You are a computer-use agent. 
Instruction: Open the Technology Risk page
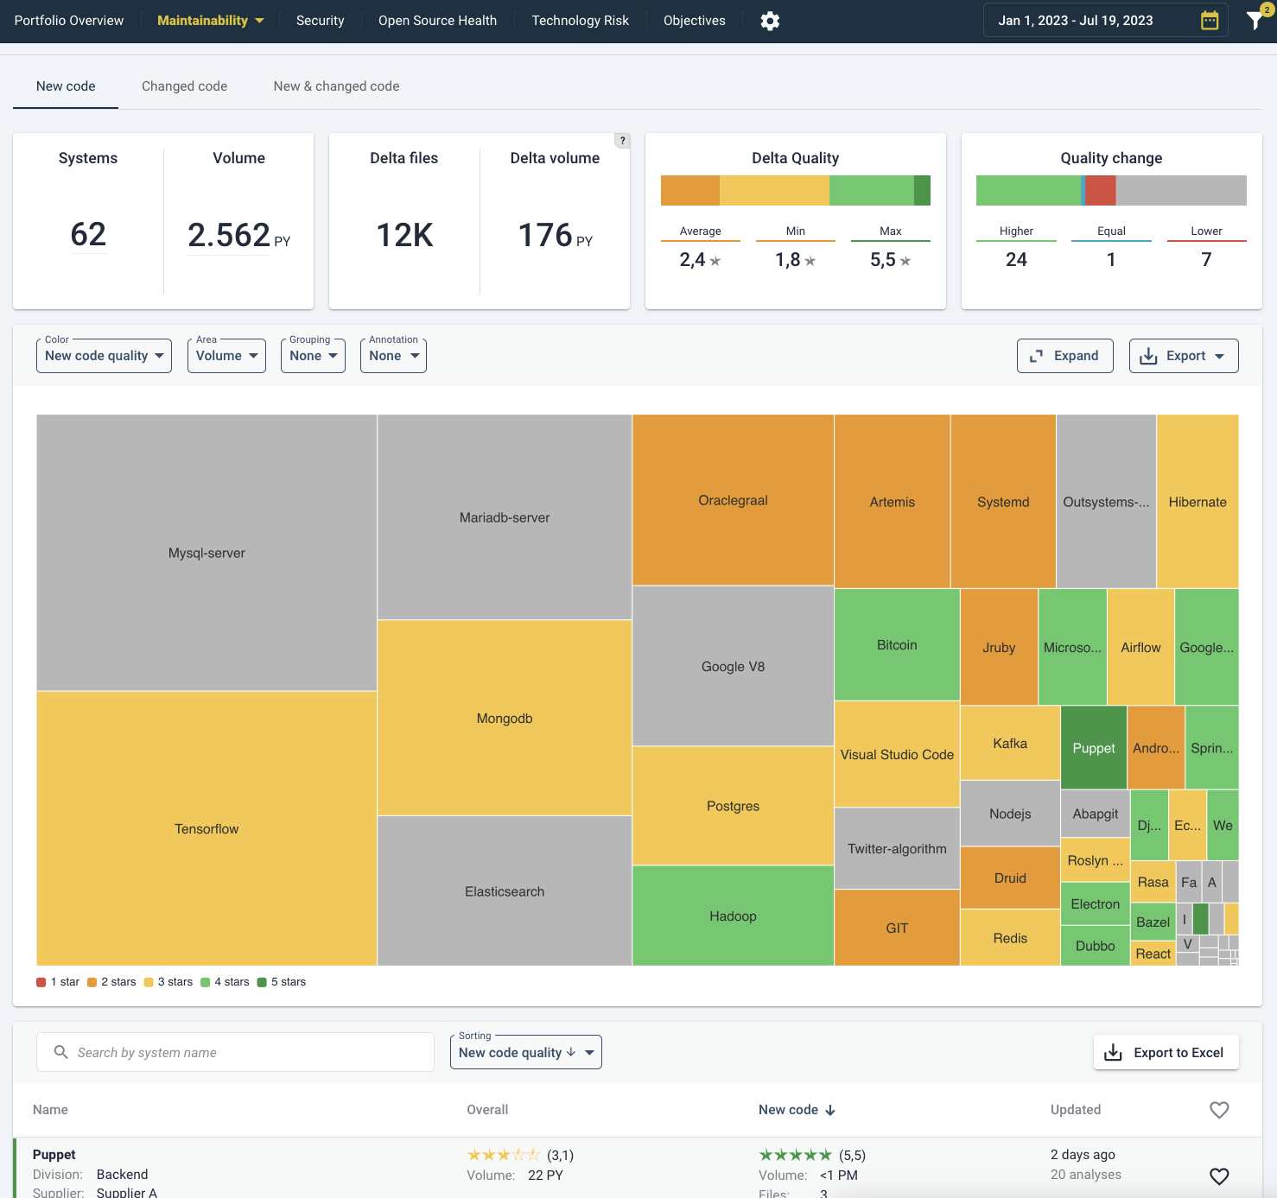[580, 21]
